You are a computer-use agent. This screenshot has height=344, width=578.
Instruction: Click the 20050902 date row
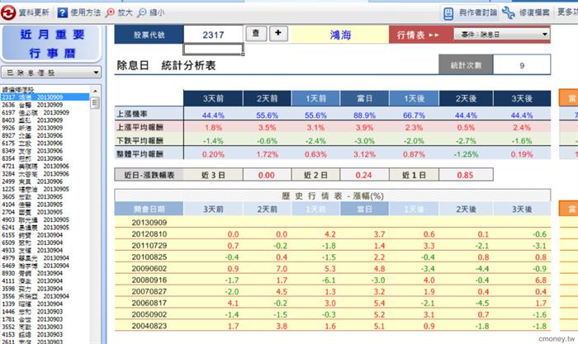click(x=333, y=314)
